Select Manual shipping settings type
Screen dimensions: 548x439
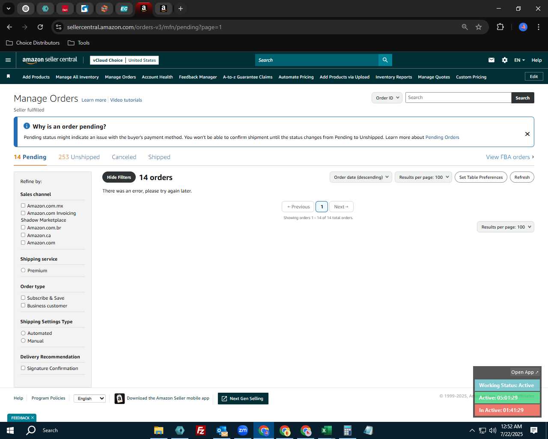coord(23,340)
